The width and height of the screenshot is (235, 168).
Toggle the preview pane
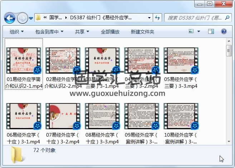[x=211, y=31]
